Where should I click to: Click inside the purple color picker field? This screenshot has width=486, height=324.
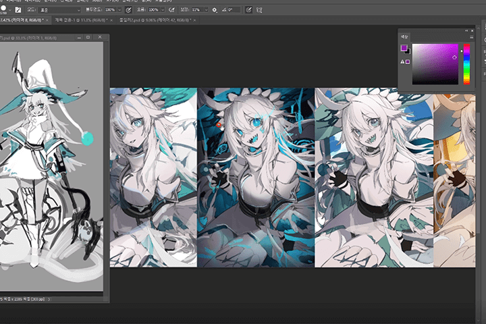(x=435, y=64)
